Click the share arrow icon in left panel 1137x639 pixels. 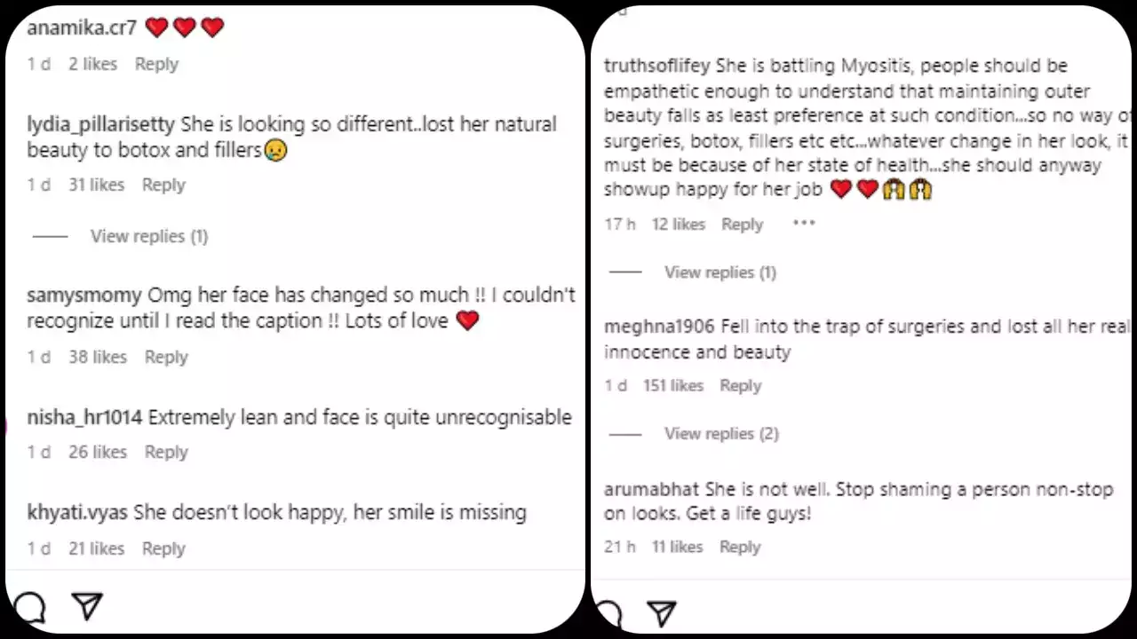(87, 606)
